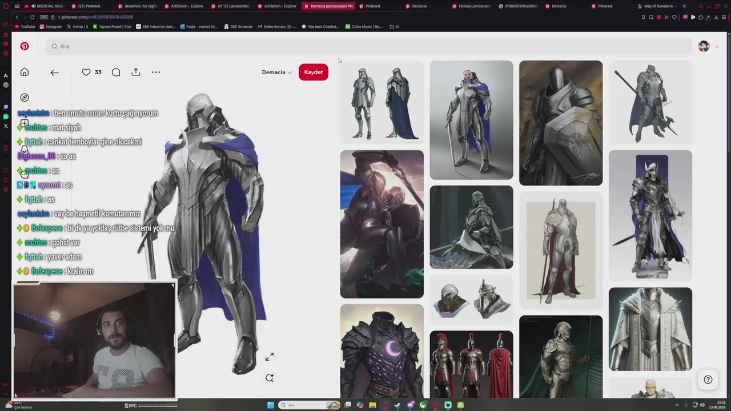Viewport: 731px width, 411px height.
Task: Focus the Pinterest Ara search field
Action: [x=369, y=46]
